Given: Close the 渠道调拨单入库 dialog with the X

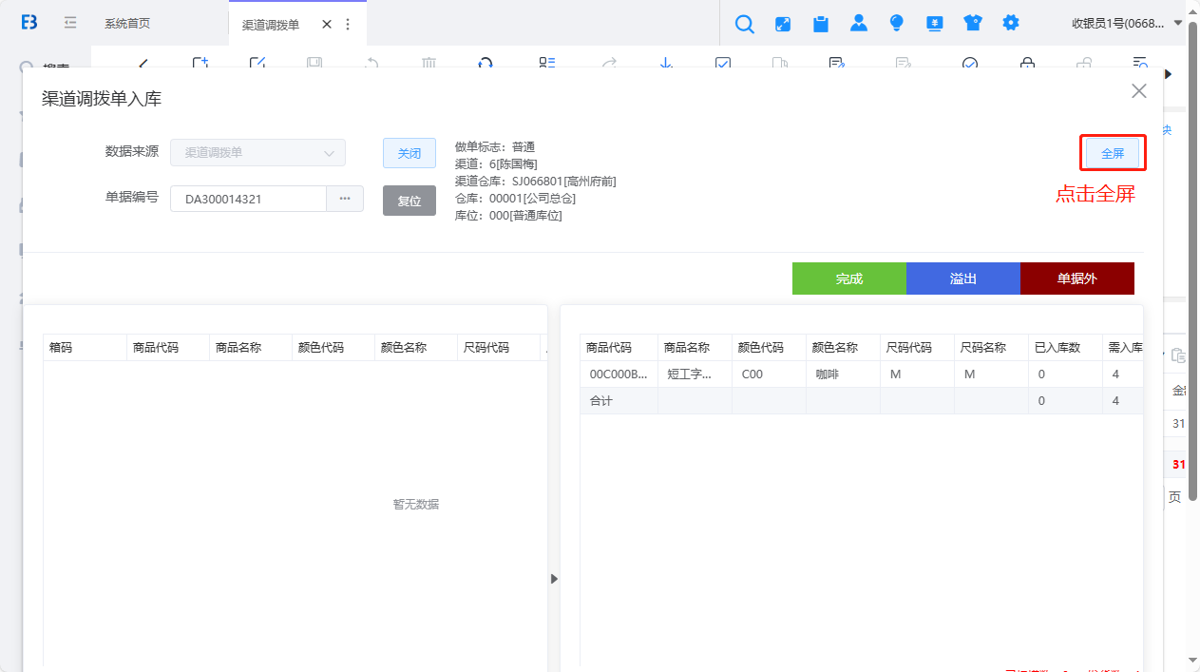Looking at the screenshot, I should [1139, 91].
